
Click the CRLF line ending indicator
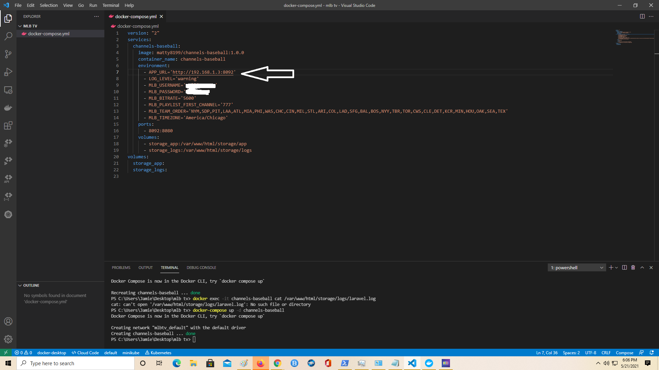click(x=606, y=353)
